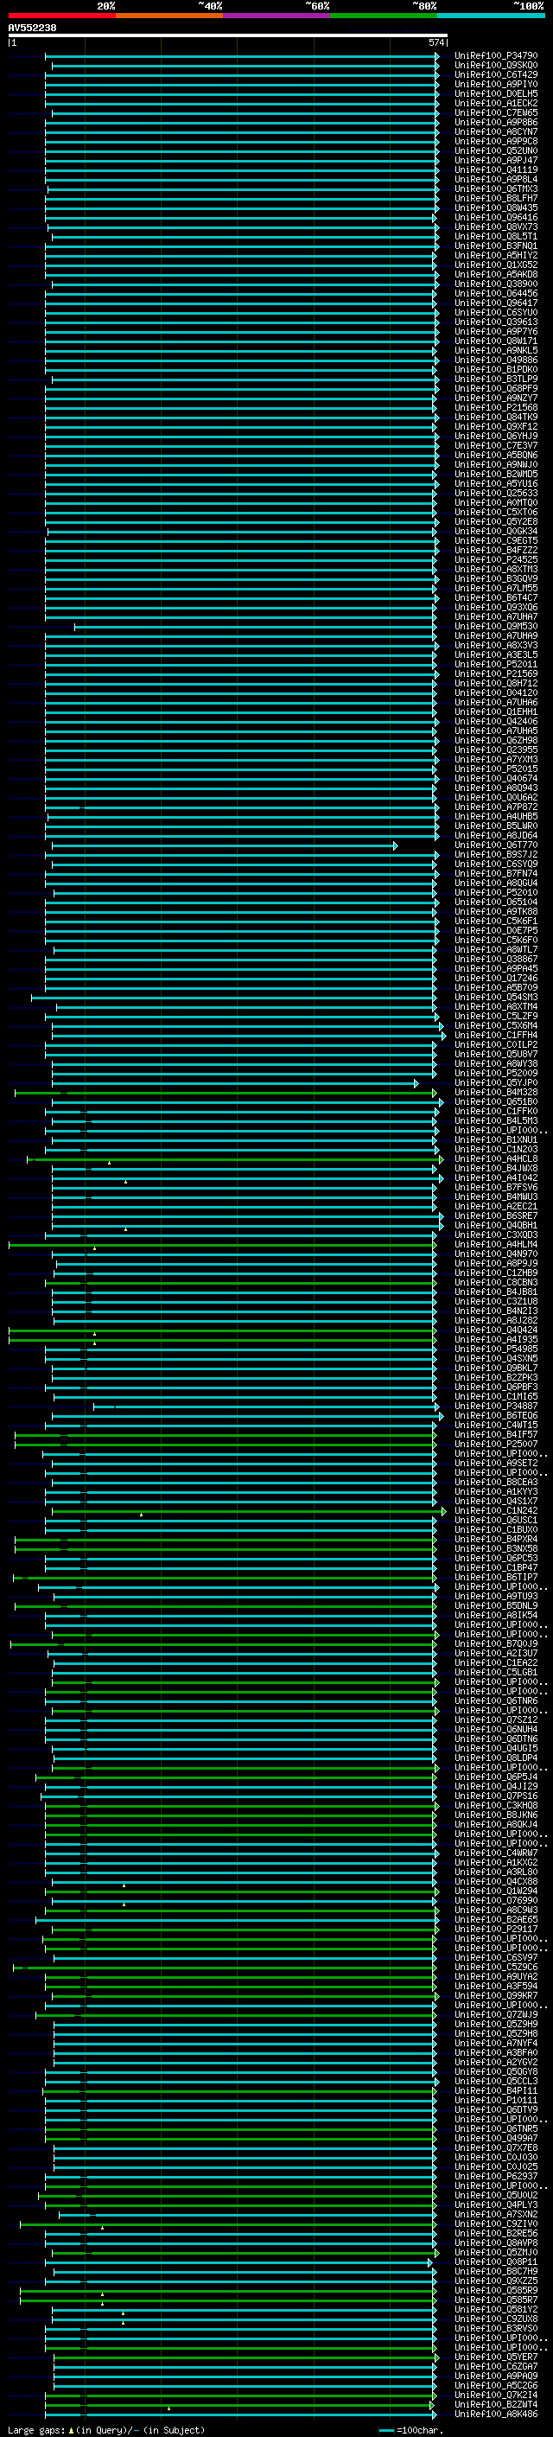Select the query name AV552238

click(x=32, y=28)
